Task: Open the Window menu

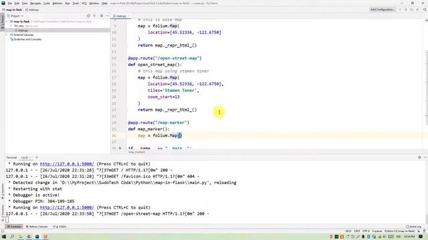Action: pos(94,3)
